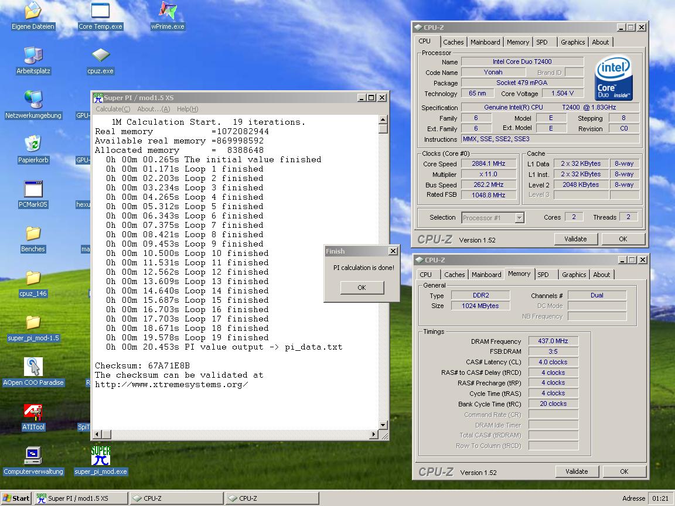Click Super PI vertical scrollbar up arrow
The width and height of the screenshot is (675, 506).
[383, 119]
